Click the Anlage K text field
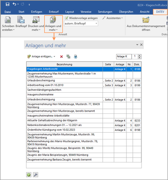This screenshot has height=180, width=168. [x=124, y=57]
